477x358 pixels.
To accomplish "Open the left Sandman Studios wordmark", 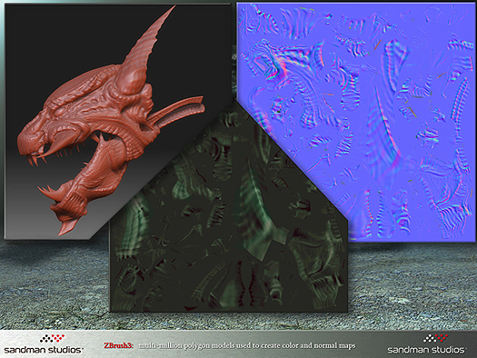I will (44, 350).
